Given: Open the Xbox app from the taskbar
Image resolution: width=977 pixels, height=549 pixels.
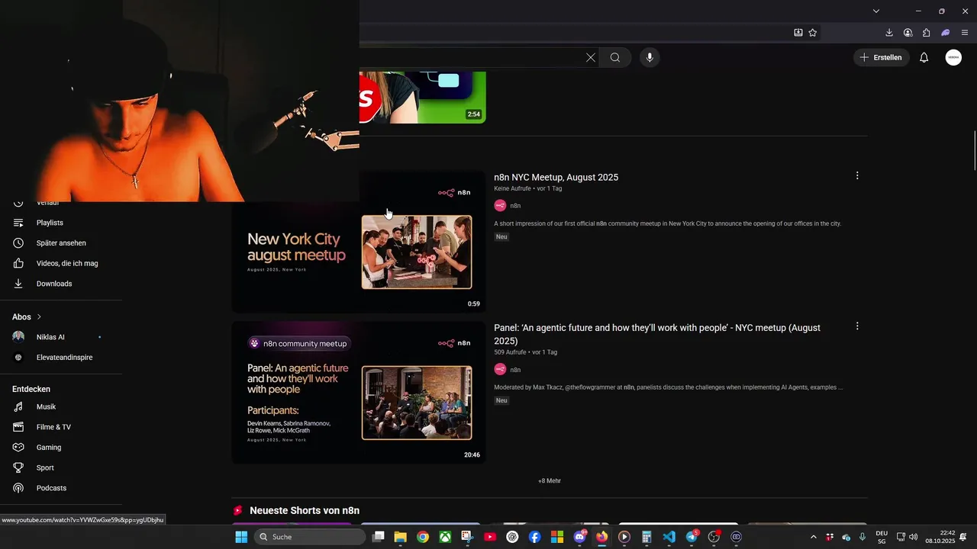Looking at the screenshot, I should click(445, 537).
